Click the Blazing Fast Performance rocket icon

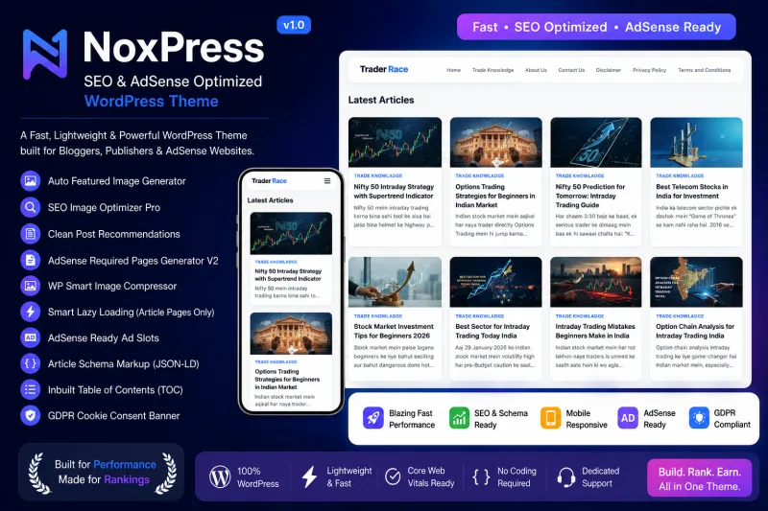coord(373,418)
